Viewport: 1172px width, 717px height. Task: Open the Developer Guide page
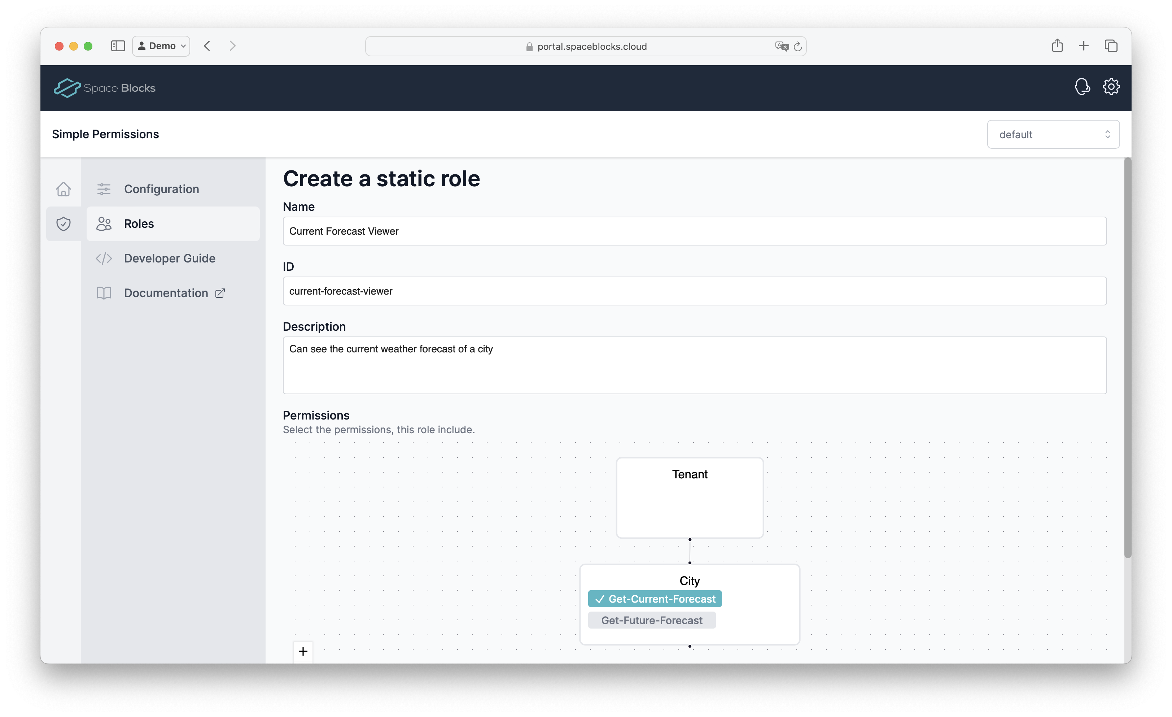tap(169, 258)
